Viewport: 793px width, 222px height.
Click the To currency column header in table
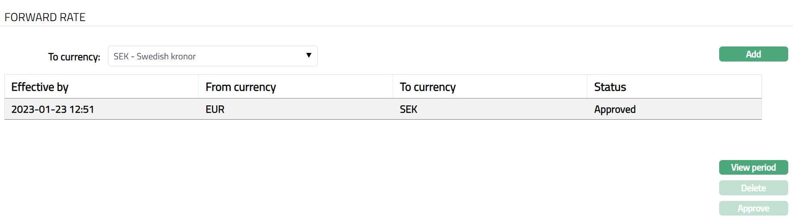pyautogui.click(x=428, y=87)
